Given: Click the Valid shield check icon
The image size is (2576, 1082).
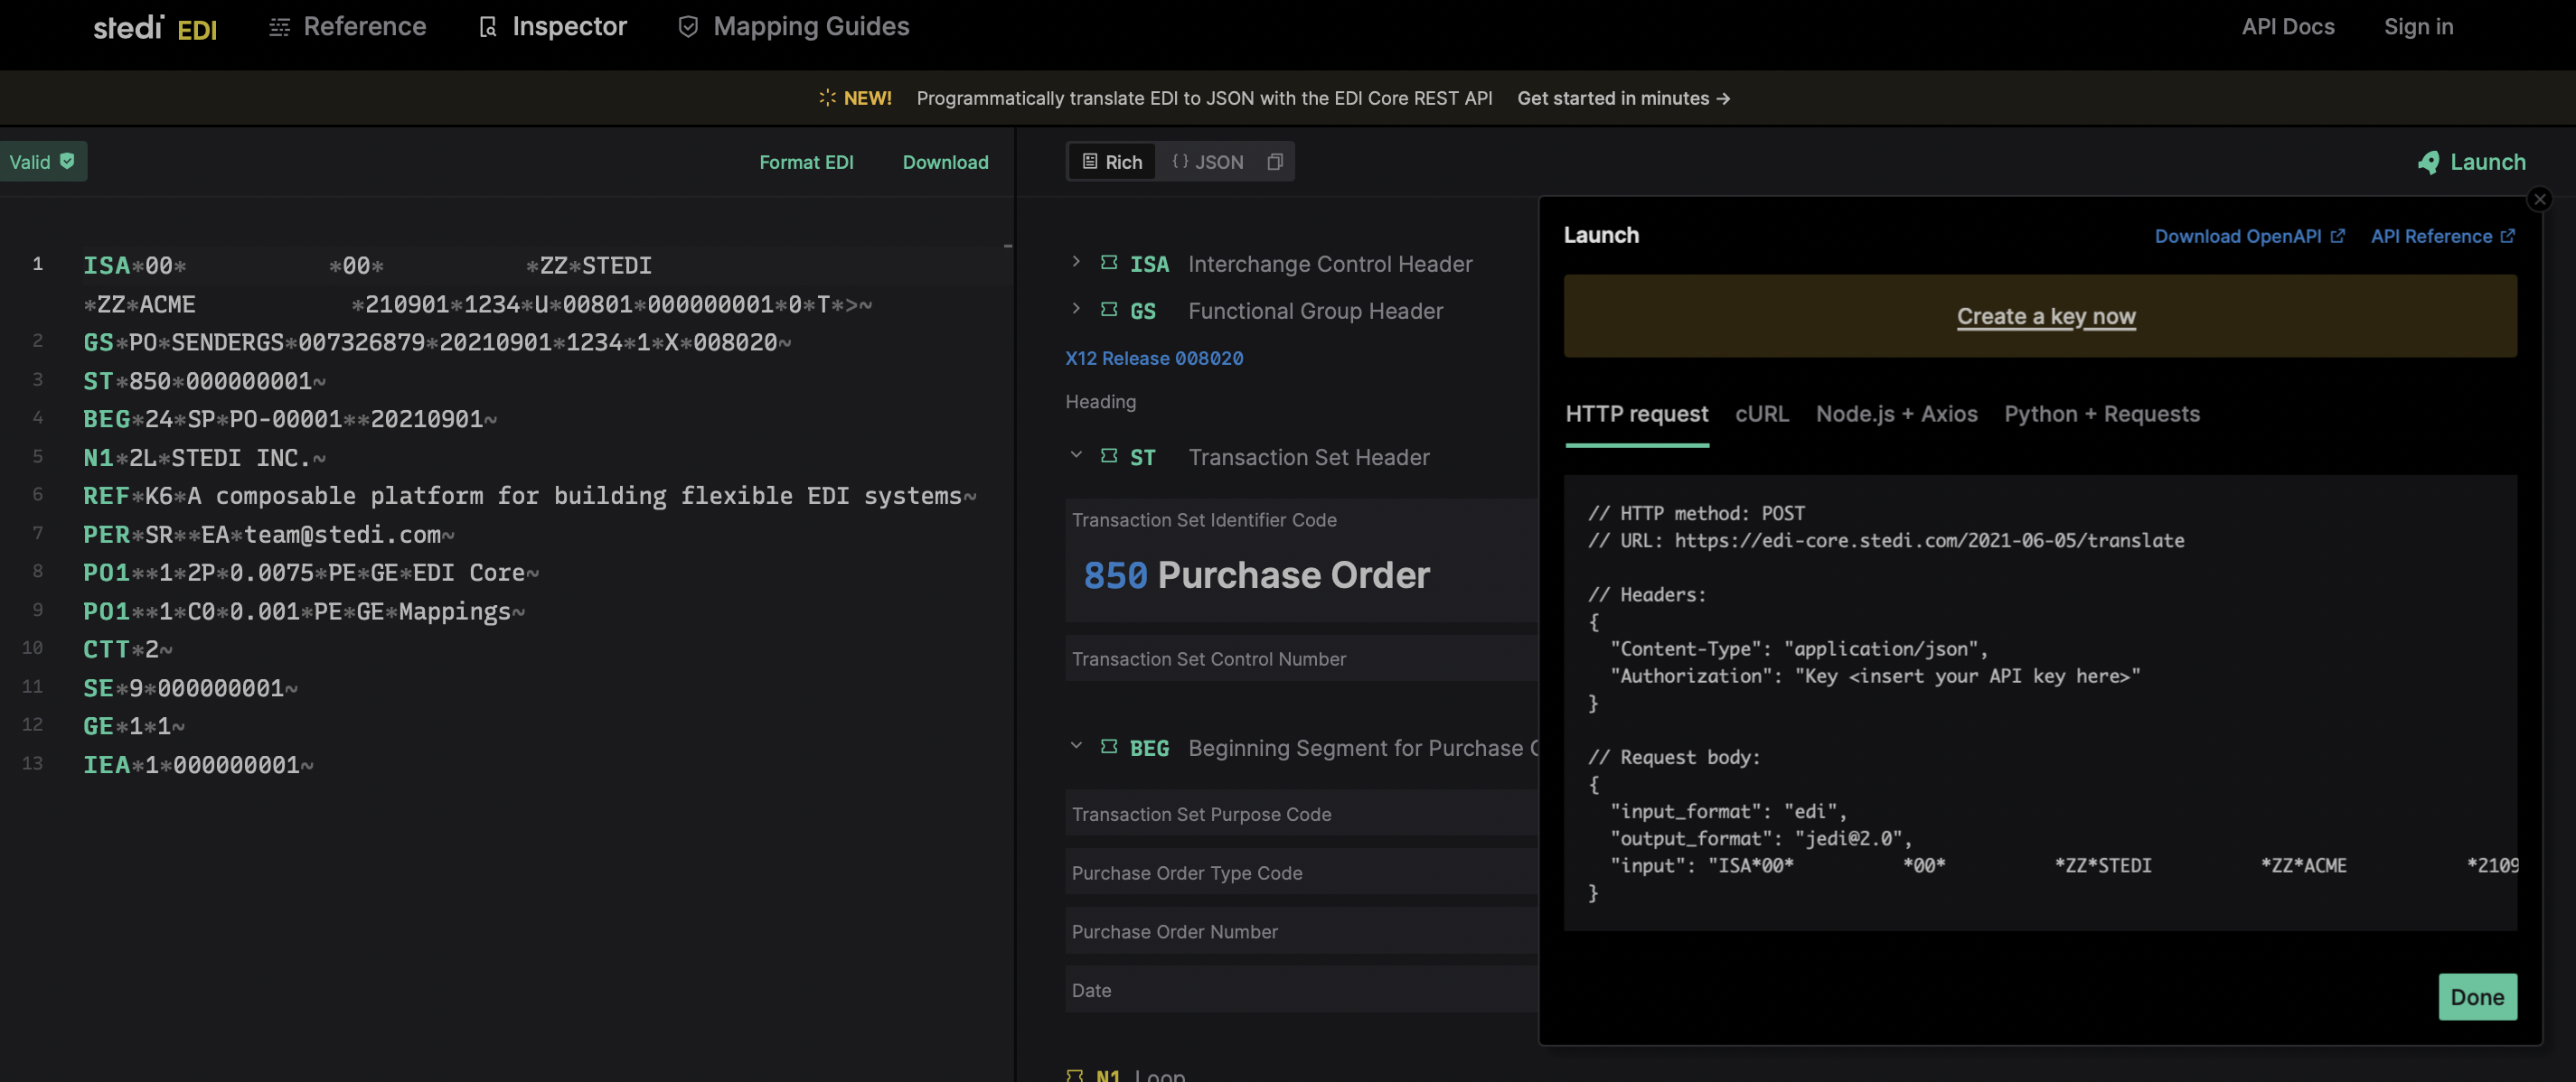Looking at the screenshot, I should (67, 161).
